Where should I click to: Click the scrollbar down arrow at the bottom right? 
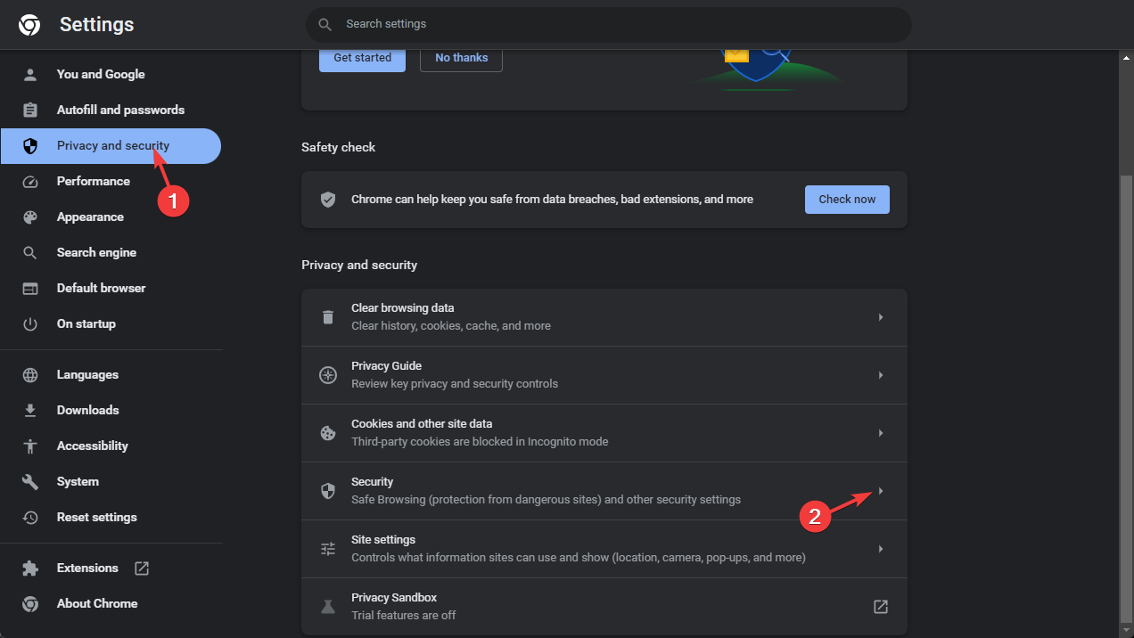(1126, 630)
